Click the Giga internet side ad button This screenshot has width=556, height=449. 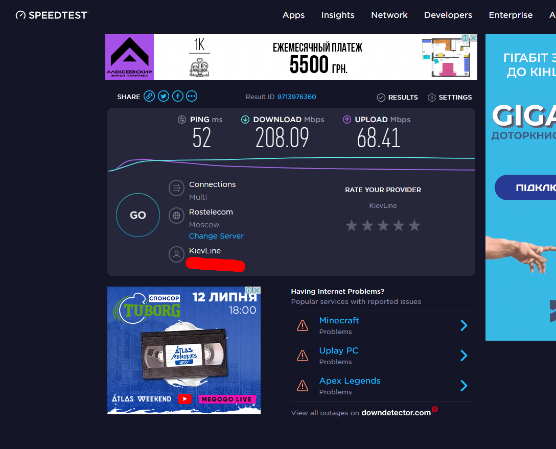(525, 187)
